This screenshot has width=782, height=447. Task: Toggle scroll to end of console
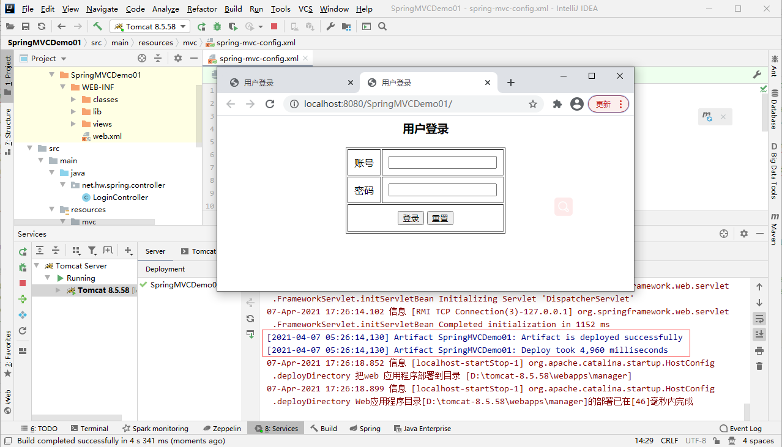tap(759, 334)
